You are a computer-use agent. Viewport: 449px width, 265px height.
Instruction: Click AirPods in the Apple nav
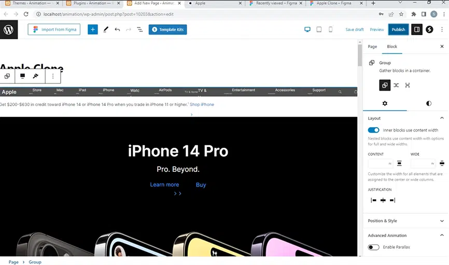pos(165,90)
